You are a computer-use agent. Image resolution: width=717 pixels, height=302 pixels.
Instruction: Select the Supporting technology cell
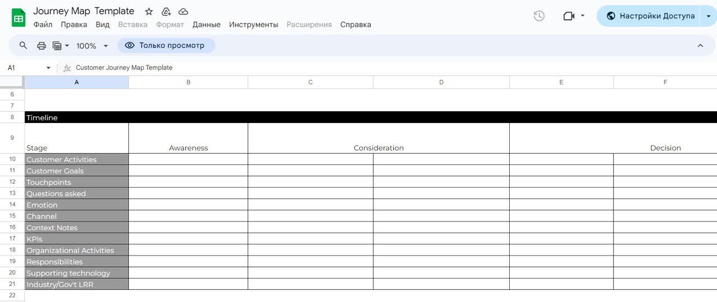click(77, 273)
